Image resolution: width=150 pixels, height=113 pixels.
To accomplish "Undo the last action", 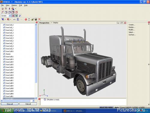I will (x=14, y=19).
